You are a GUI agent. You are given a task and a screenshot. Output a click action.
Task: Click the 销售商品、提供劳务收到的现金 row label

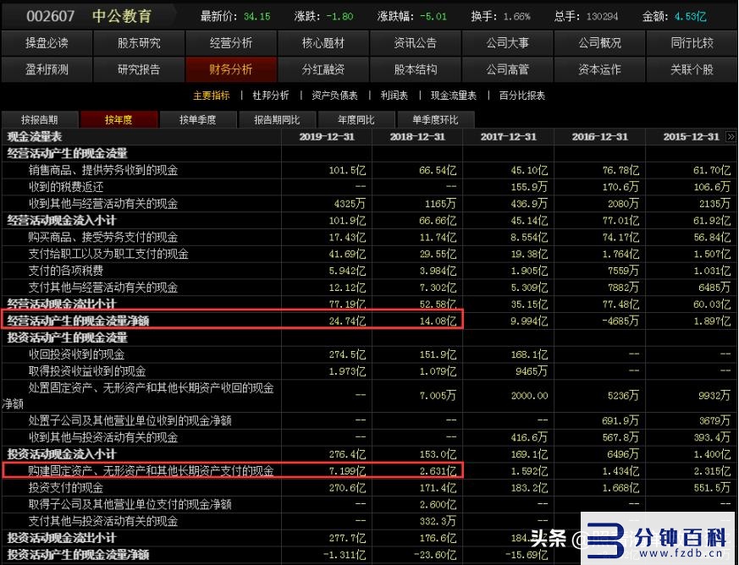103,171
